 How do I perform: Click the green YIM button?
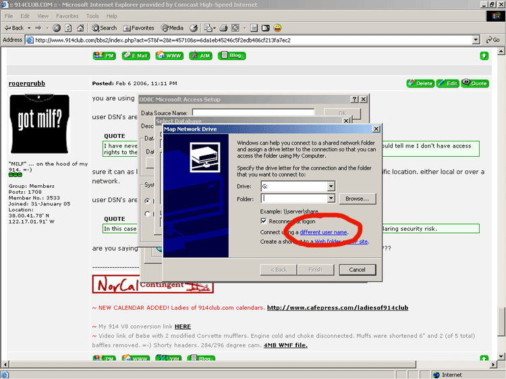click(169, 358)
